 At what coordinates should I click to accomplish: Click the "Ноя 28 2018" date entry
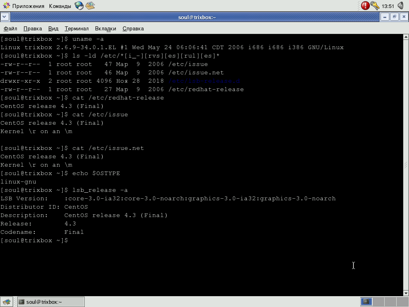[x=140, y=81]
